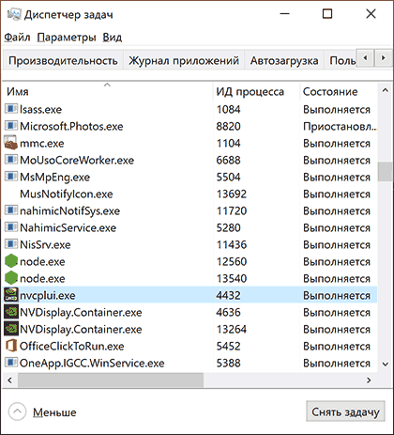Open the Файл menu
This screenshot has height=435, width=394.
pos(17,38)
